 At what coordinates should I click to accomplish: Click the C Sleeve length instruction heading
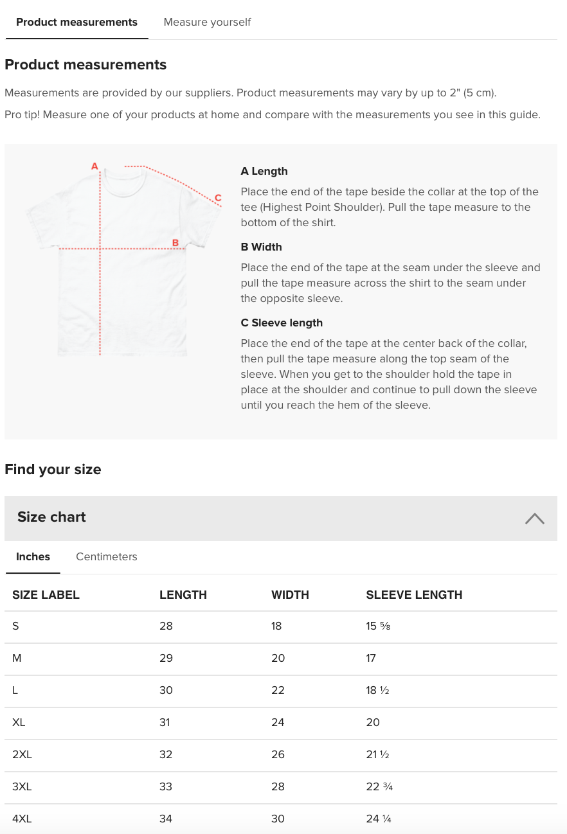pos(282,323)
